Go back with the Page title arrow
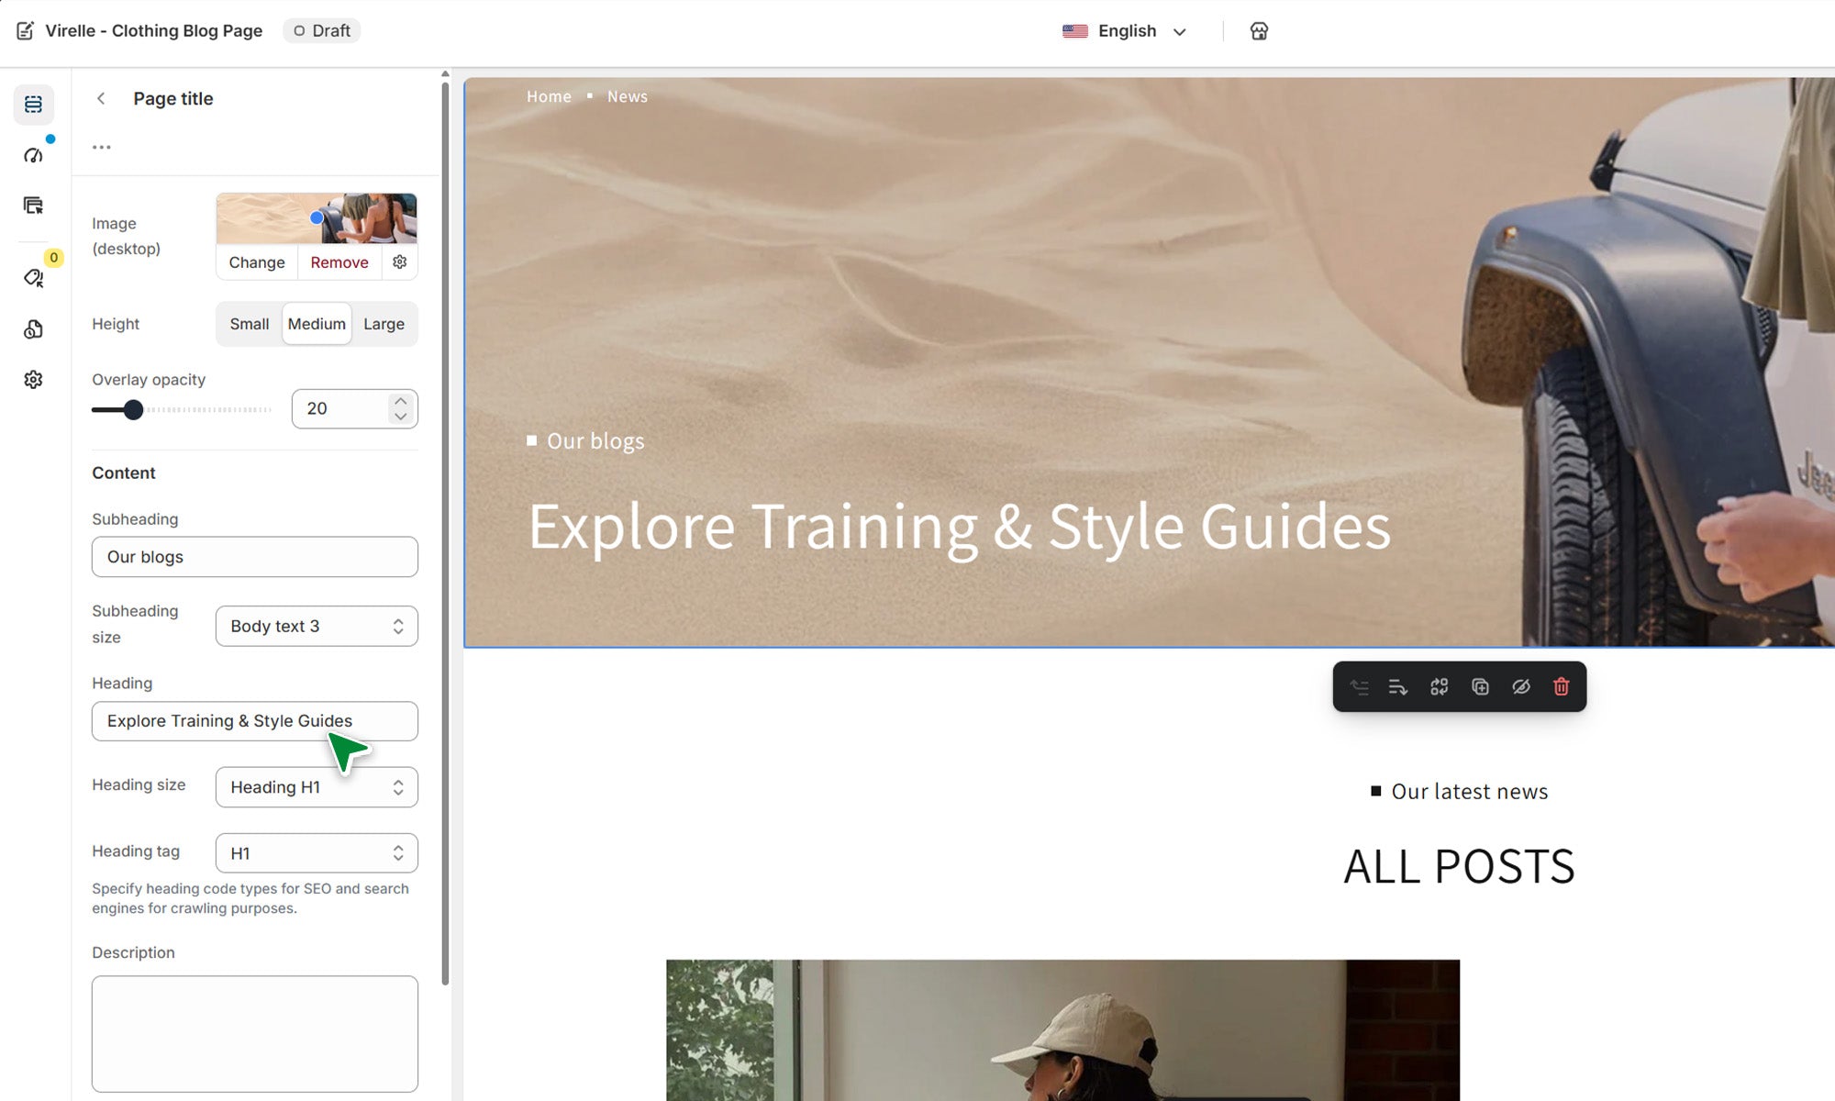 [101, 98]
